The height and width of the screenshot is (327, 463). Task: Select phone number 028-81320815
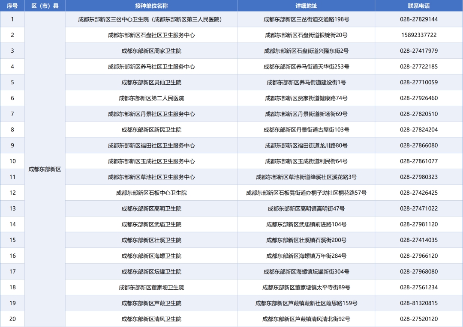[419, 303]
